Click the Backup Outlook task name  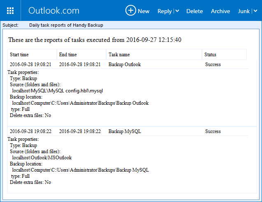[x=125, y=64]
